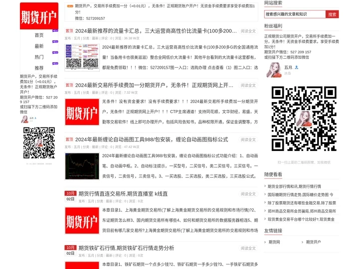Click the 置顶 badge on 流量卡汇总 article

coord(69,31)
